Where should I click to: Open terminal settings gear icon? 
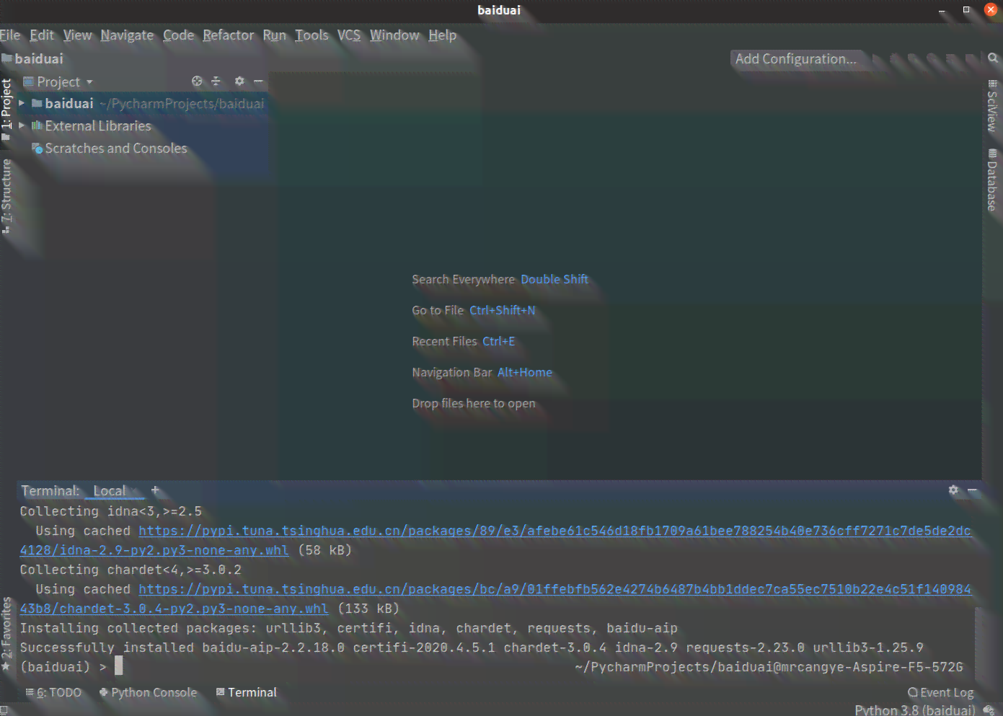coord(953,490)
